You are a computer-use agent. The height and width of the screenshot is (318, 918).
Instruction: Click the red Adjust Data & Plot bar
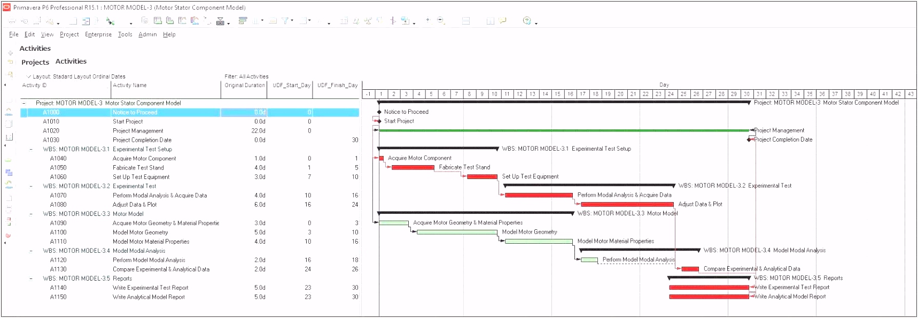(x=627, y=204)
